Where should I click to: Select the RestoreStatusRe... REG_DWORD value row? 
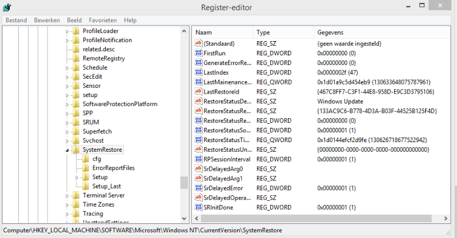click(322, 120)
